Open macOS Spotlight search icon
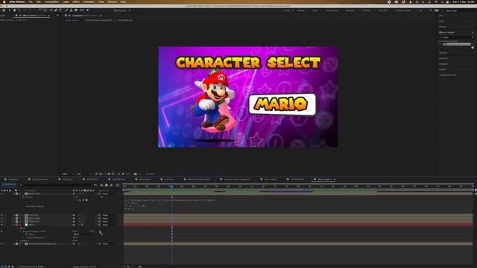The image size is (477, 268). pyautogui.click(x=442, y=1)
